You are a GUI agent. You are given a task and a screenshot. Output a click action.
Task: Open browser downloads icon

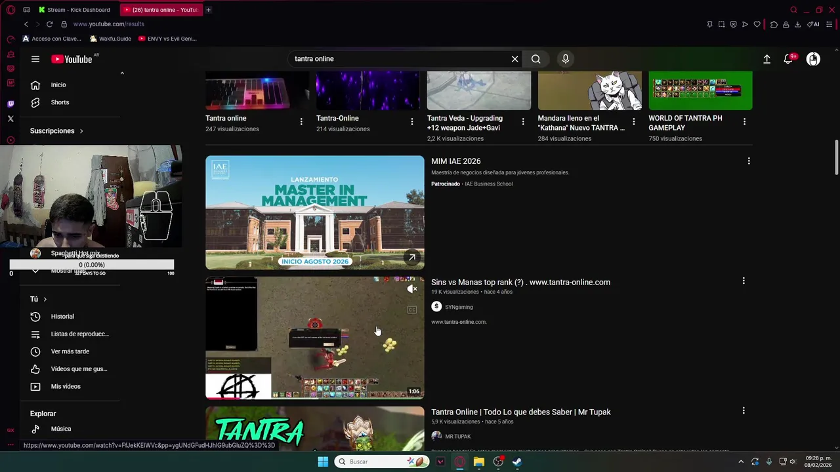click(797, 24)
